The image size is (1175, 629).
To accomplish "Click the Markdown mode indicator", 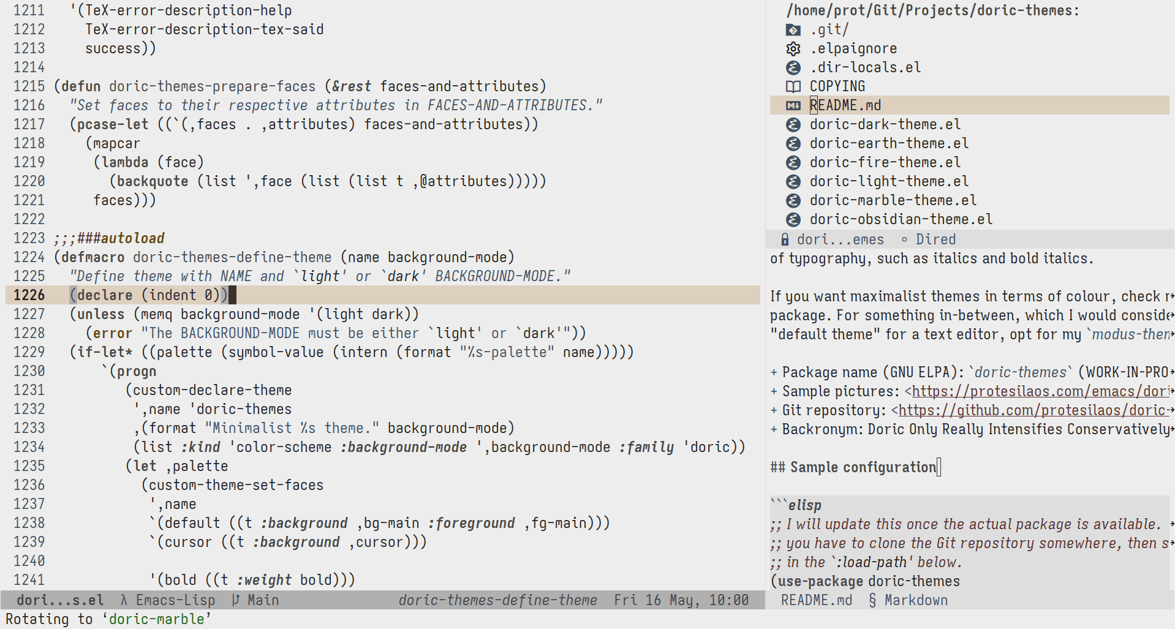I will point(916,600).
